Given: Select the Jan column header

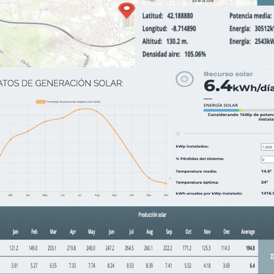Looking at the screenshot, I should click(x=15, y=232).
